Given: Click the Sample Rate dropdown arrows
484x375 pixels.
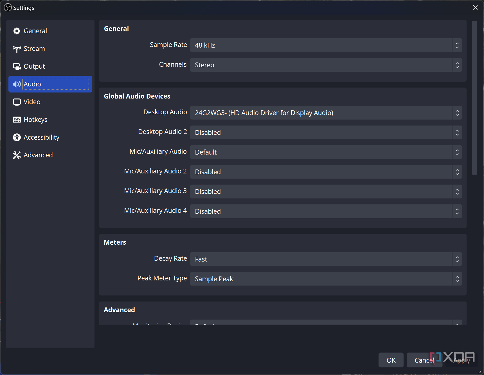Looking at the screenshot, I should (457, 45).
